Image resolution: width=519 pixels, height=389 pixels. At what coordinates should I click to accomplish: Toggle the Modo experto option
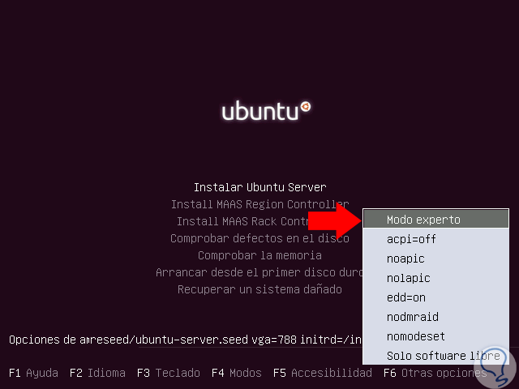pyautogui.click(x=423, y=220)
